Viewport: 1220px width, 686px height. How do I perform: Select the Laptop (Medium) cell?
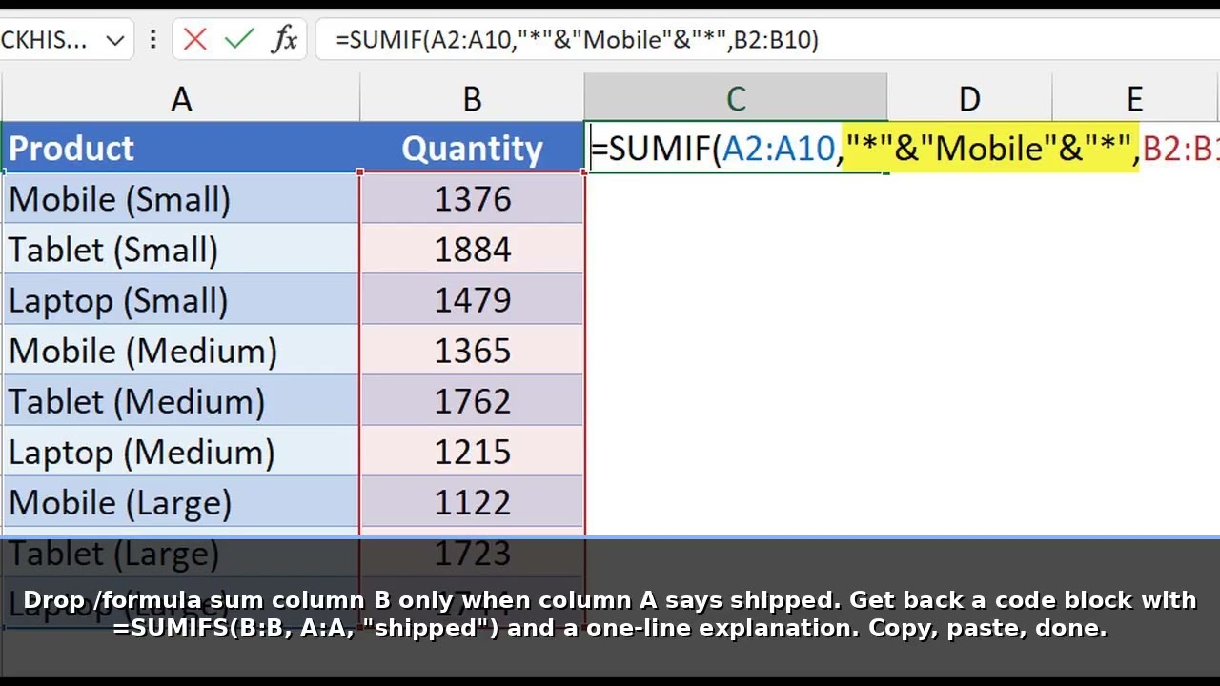[181, 451]
